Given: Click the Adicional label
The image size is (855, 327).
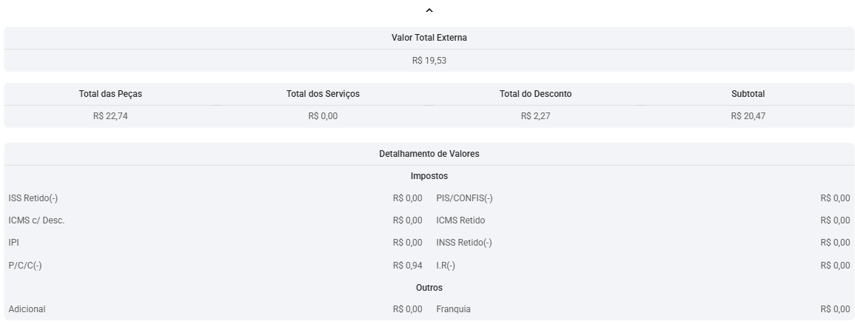Looking at the screenshot, I should click(27, 309).
